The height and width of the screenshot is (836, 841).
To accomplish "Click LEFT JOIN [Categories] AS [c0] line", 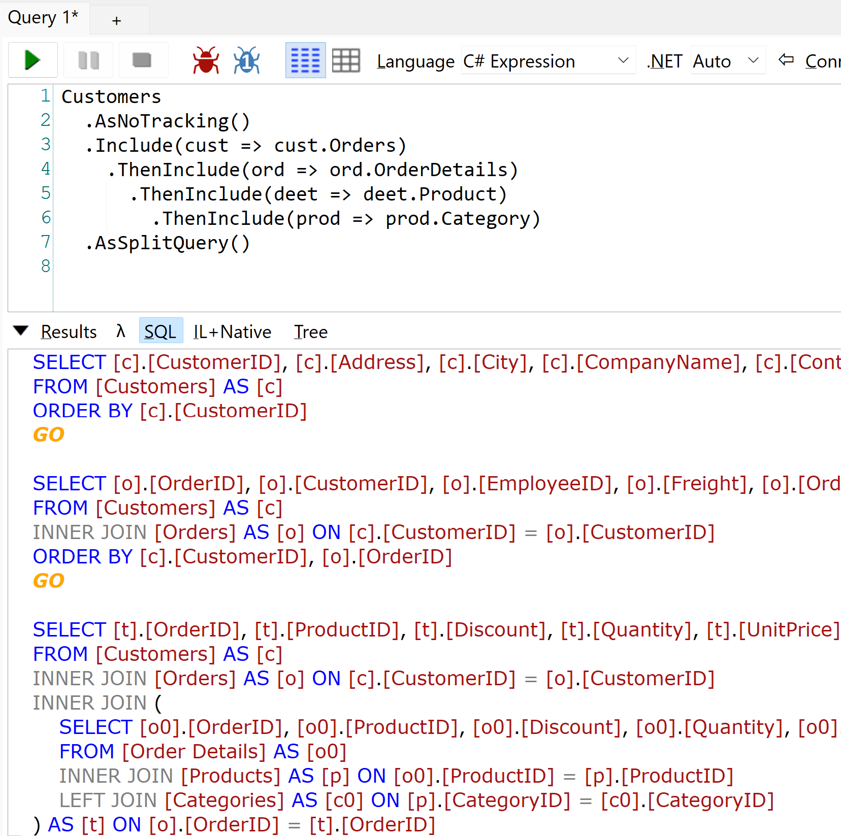I will (x=416, y=800).
